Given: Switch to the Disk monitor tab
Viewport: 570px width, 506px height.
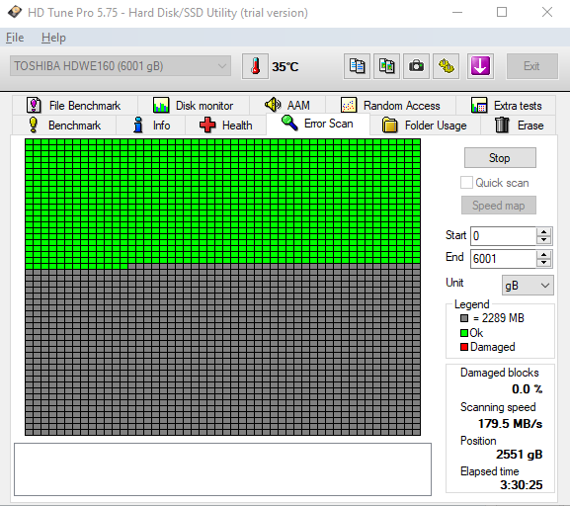Looking at the screenshot, I should click(194, 106).
